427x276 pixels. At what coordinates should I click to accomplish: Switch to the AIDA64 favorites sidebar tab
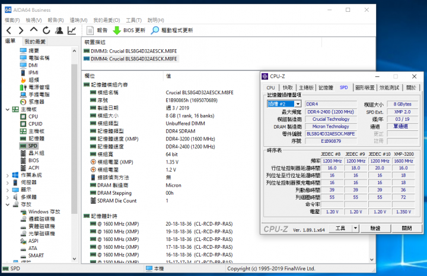[x=35, y=41]
